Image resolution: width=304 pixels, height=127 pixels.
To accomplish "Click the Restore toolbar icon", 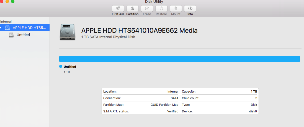I will click(x=161, y=9).
